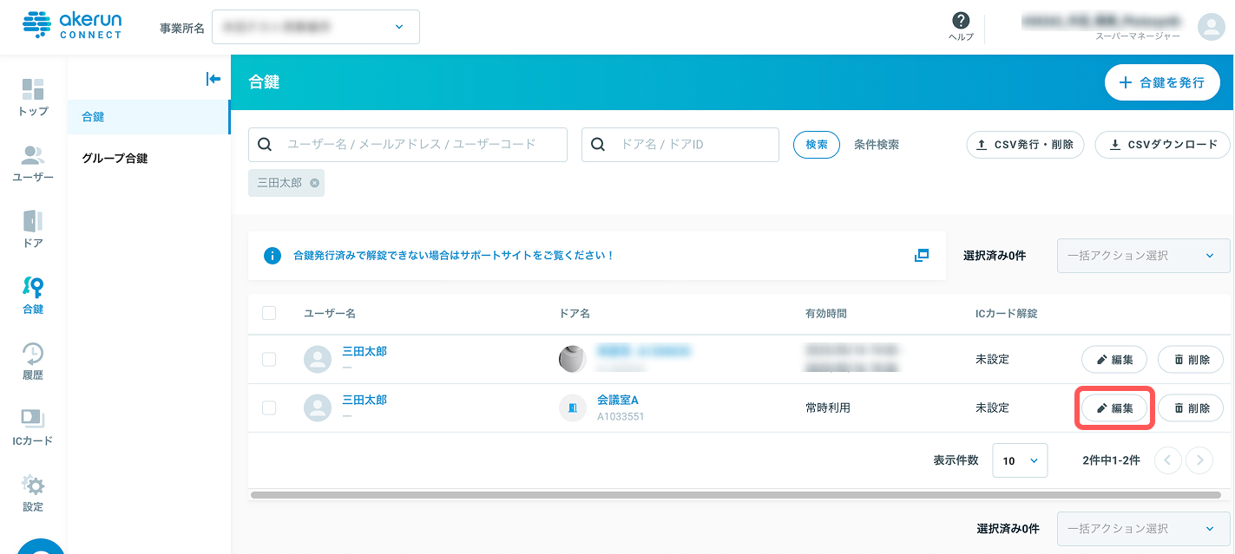This screenshot has width=1235, height=554.
Task: Click the info icon in notice banner
Action: click(x=273, y=256)
